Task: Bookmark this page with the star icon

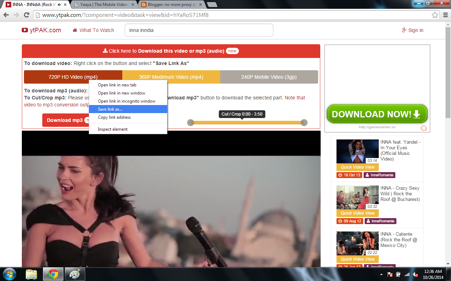Action: tap(435, 15)
